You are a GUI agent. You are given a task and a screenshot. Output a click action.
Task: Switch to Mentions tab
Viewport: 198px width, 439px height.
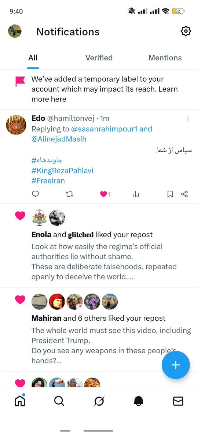point(165,58)
